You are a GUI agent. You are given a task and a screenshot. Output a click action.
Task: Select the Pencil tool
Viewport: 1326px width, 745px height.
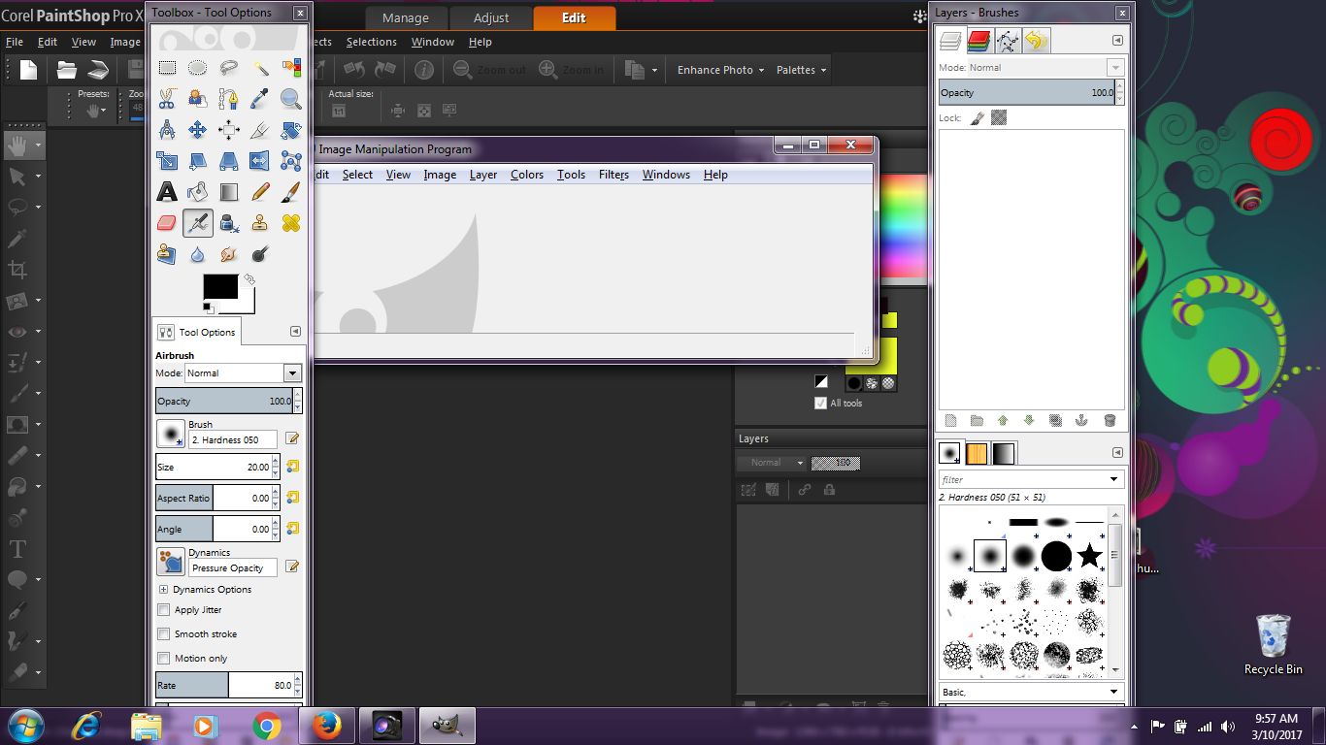tap(260, 192)
